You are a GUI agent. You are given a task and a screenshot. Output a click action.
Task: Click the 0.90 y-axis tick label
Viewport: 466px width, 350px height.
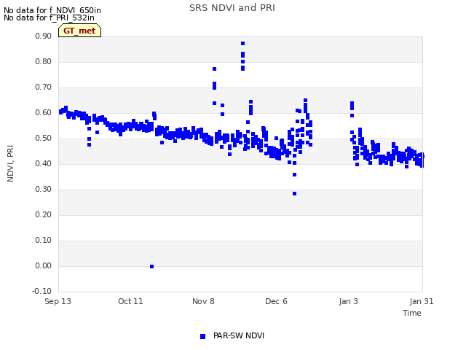[x=44, y=36]
